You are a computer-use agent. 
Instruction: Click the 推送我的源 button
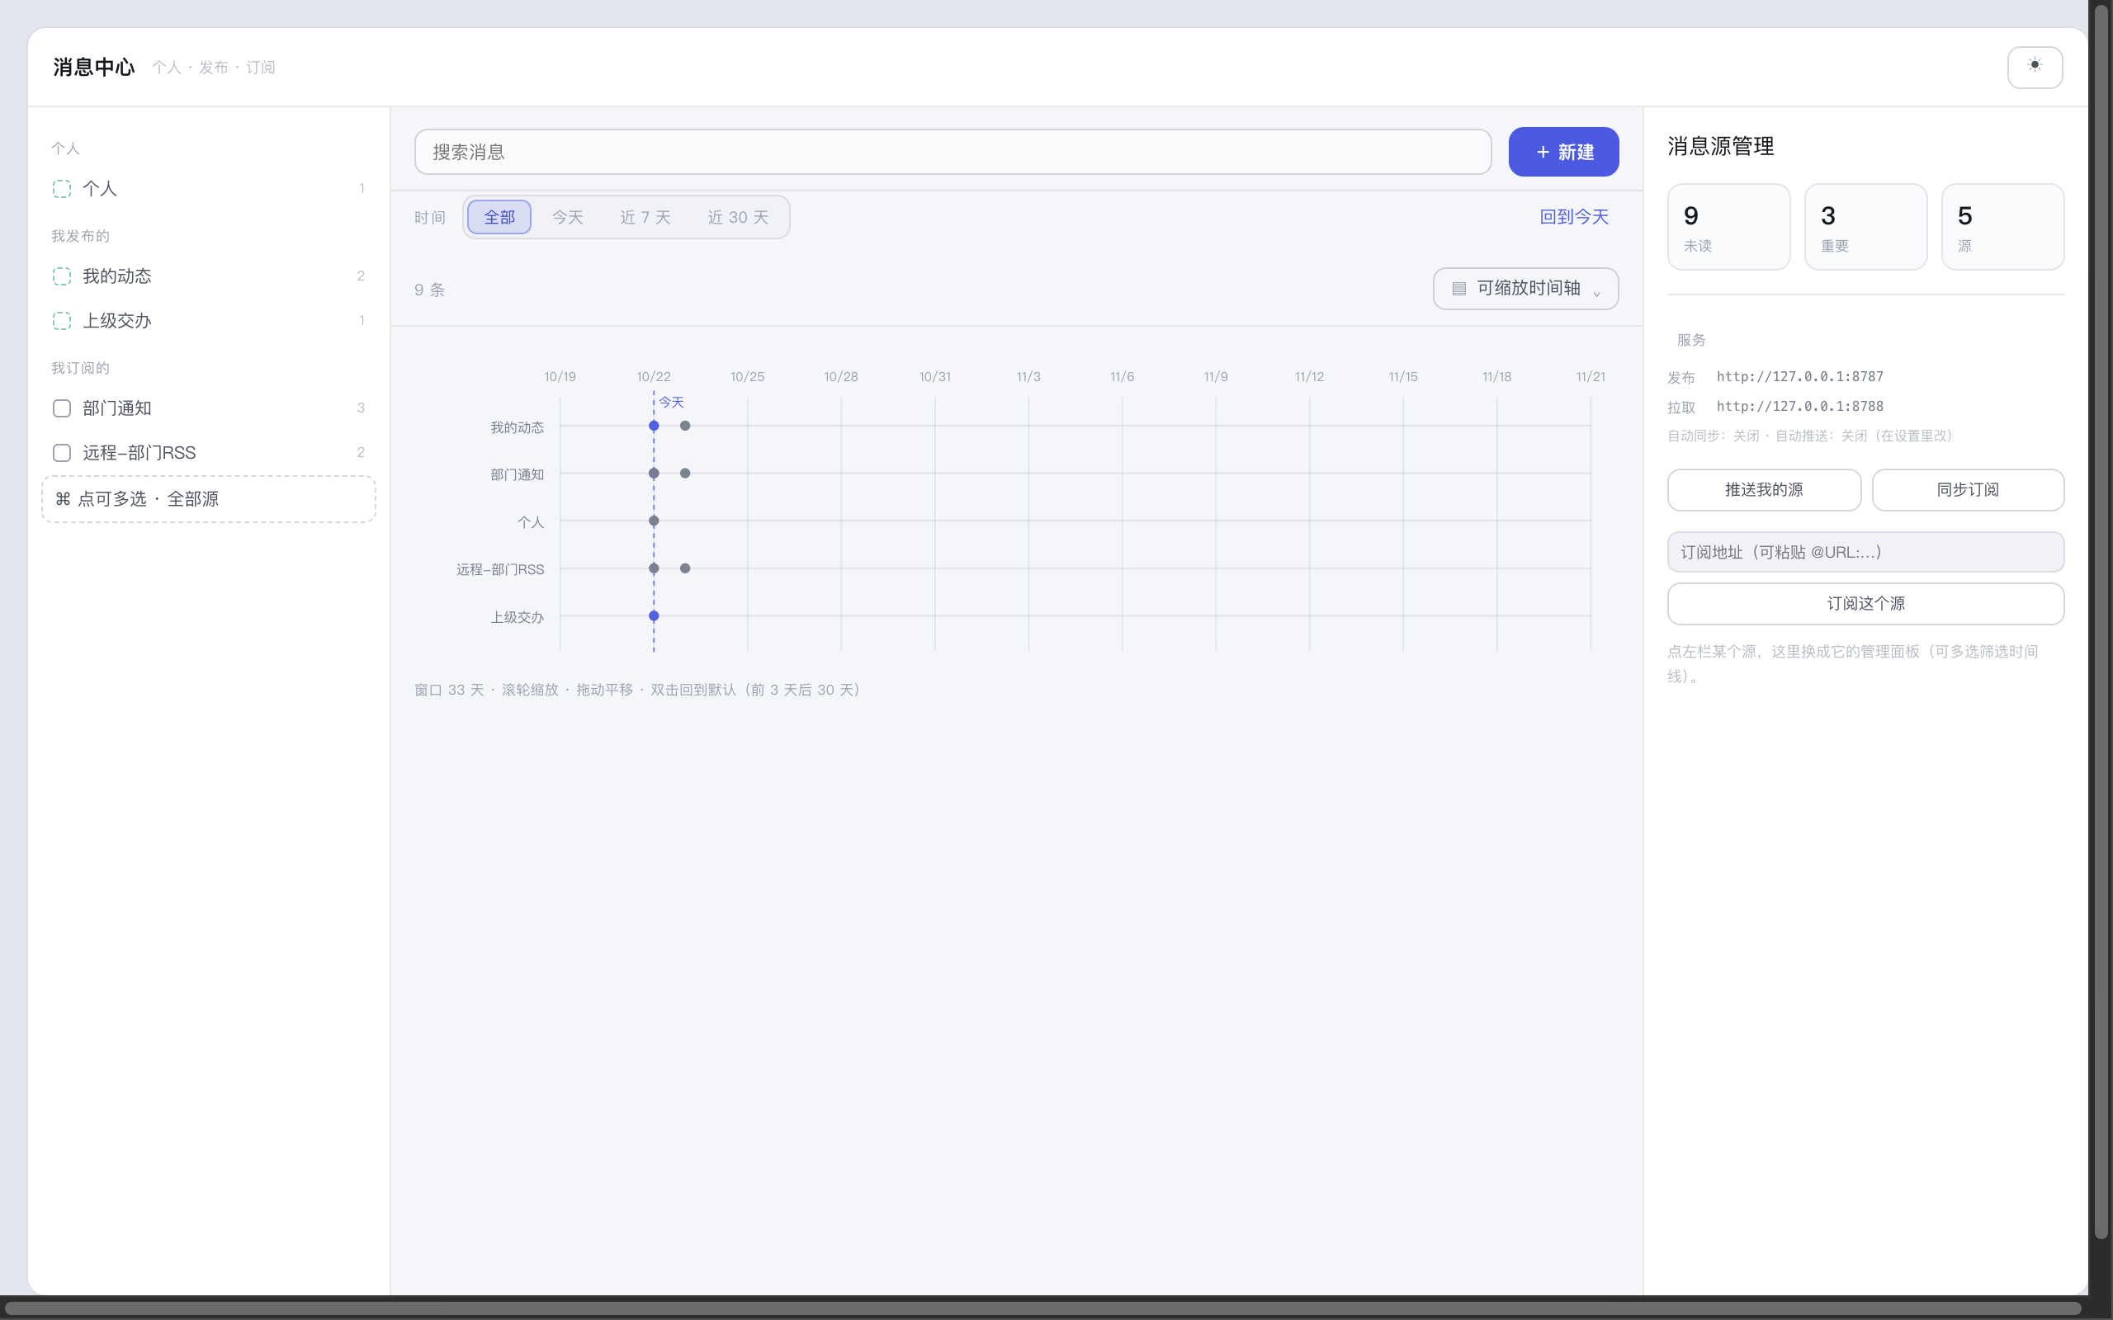(x=1764, y=490)
